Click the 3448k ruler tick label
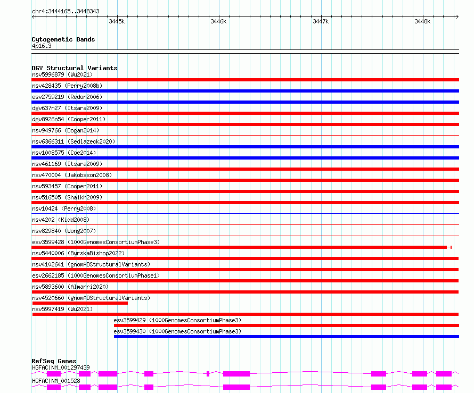The width and height of the screenshot is (474, 393). click(x=422, y=21)
